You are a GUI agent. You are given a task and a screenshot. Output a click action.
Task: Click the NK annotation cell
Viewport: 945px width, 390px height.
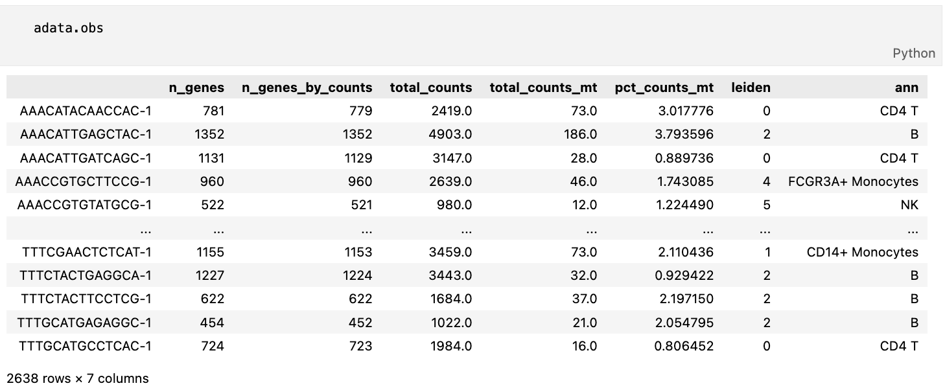tap(909, 205)
